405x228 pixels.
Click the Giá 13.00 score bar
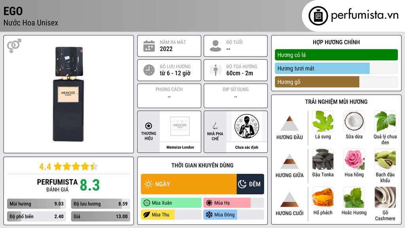click(100, 217)
